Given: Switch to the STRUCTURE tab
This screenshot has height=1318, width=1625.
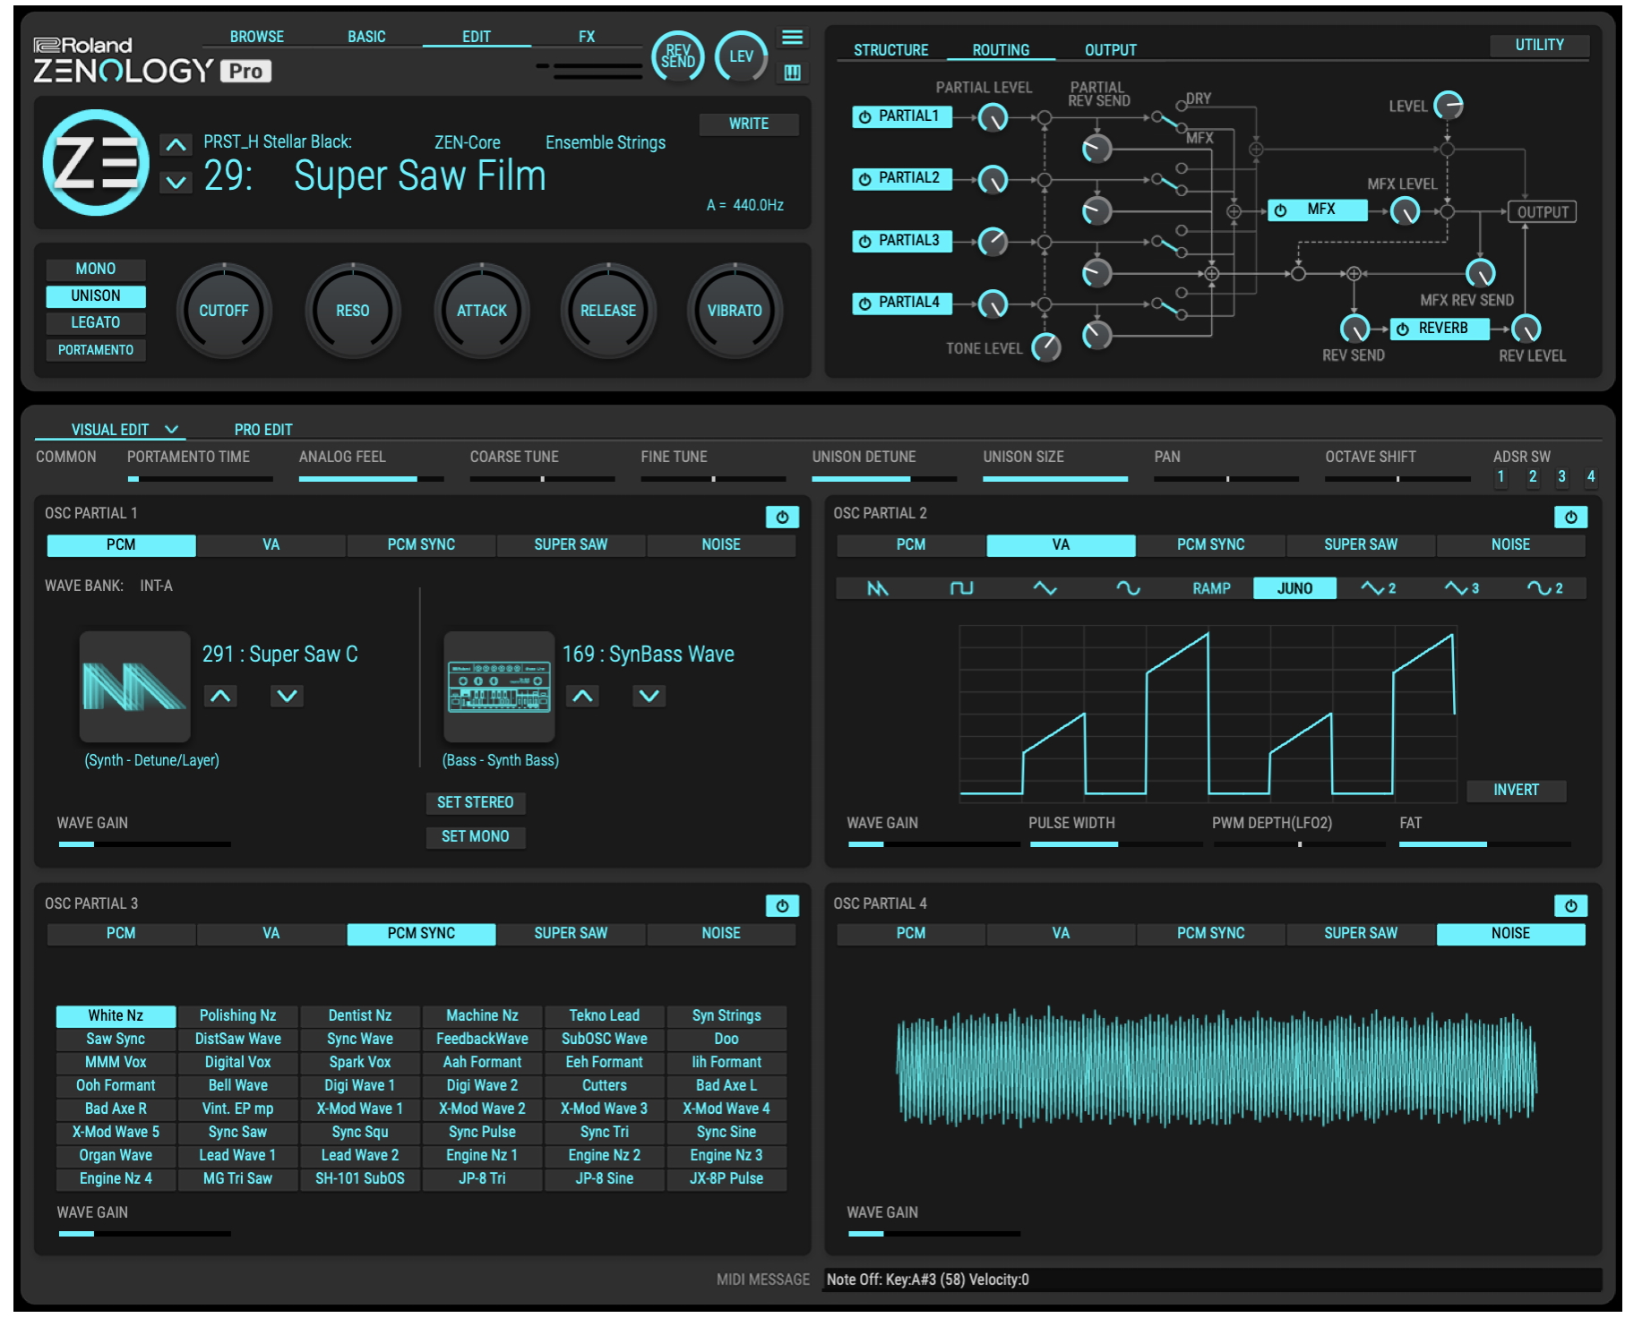Looking at the screenshot, I should pyautogui.click(x=890, y=50).
